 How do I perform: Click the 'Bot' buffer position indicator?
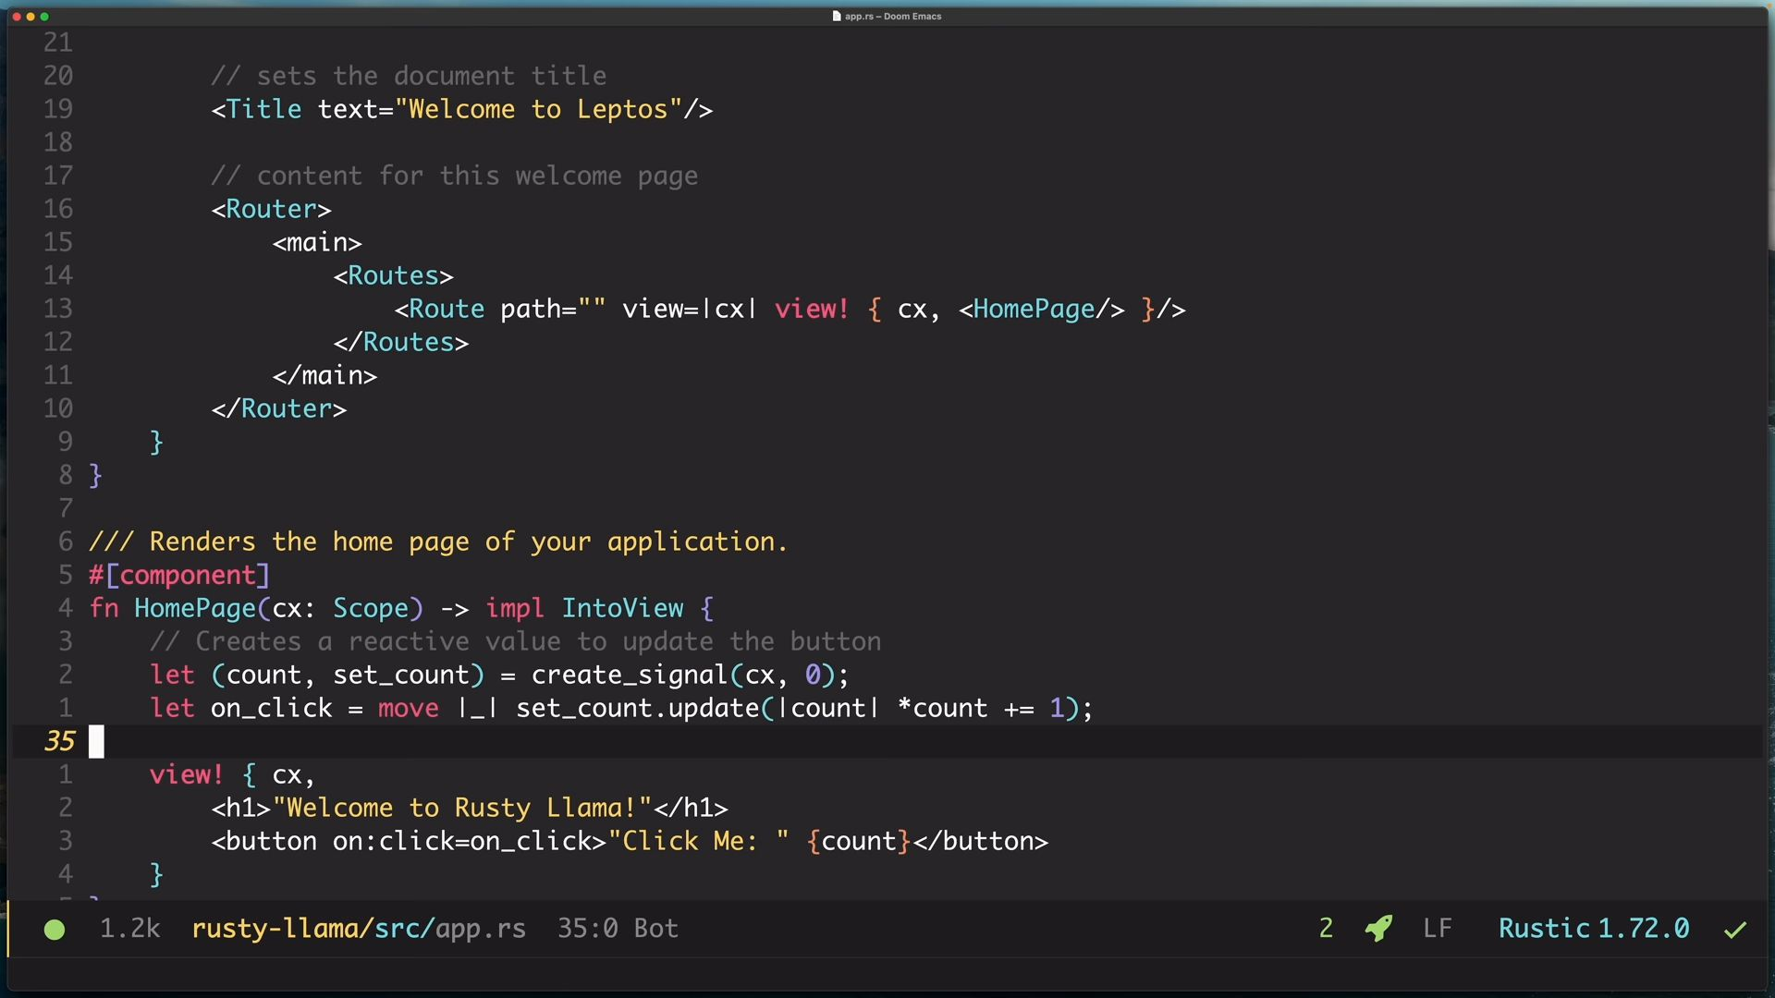(655, 929)
